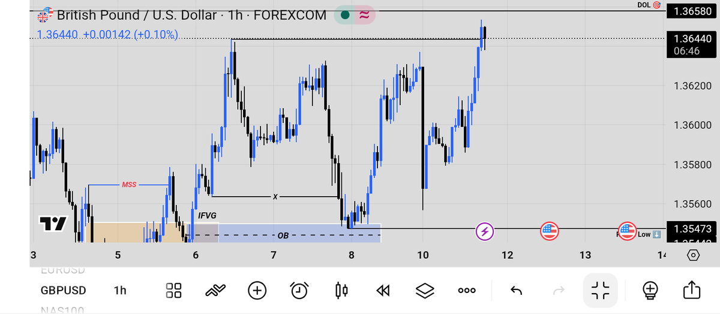
Task: Select the British Pound / U.S. Dollar title
Action: pyautogui.click(x=137, y=14)
